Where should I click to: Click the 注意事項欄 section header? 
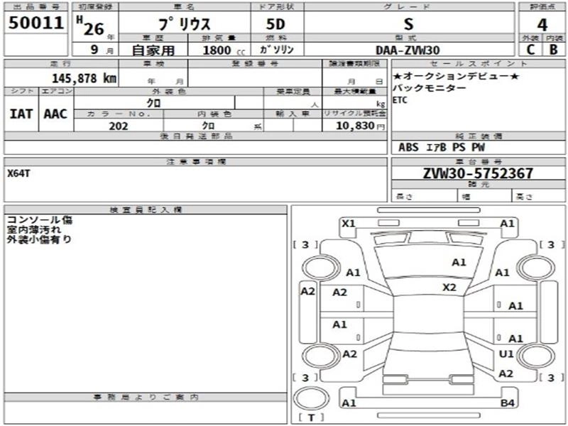pos(196,162)
